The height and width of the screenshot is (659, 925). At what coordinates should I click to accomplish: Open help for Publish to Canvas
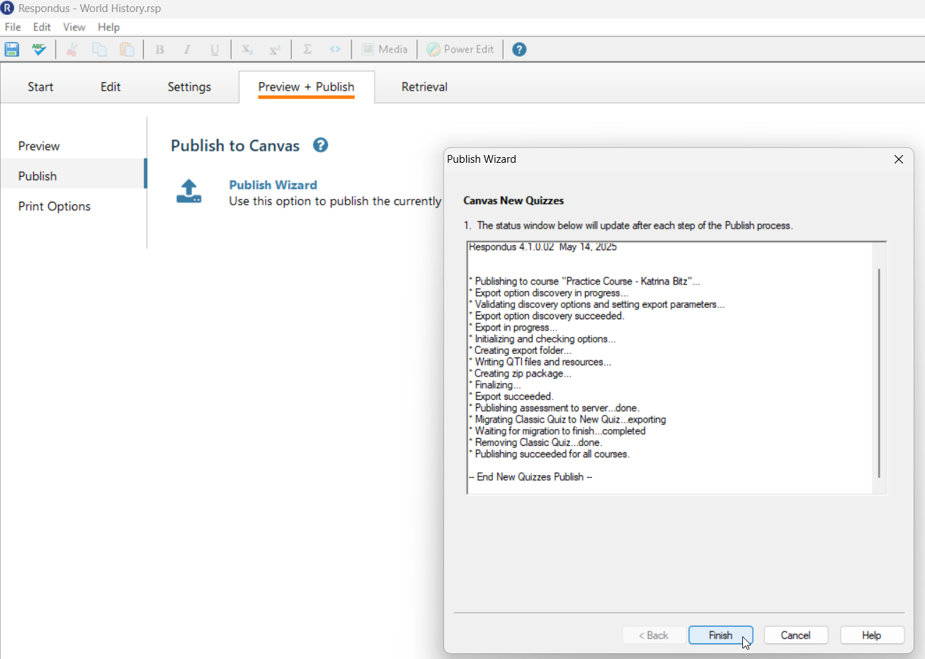click(x=320, y=144)
